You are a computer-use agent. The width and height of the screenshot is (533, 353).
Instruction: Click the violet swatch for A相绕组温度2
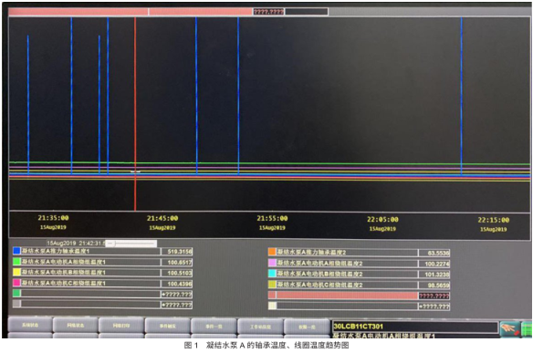pos(272,263)
